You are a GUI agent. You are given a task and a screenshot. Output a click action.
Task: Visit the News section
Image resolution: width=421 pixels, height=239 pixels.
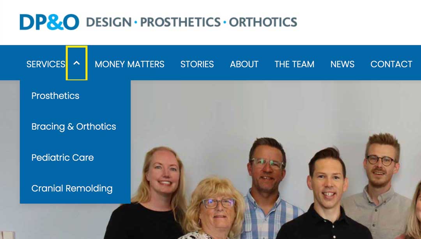(342, 64)
